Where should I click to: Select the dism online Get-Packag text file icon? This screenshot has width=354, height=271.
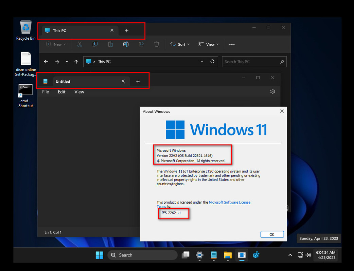(25, 64)
